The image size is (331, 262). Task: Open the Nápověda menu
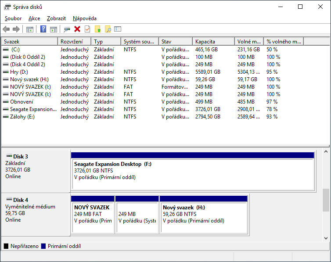coord(85,18)
